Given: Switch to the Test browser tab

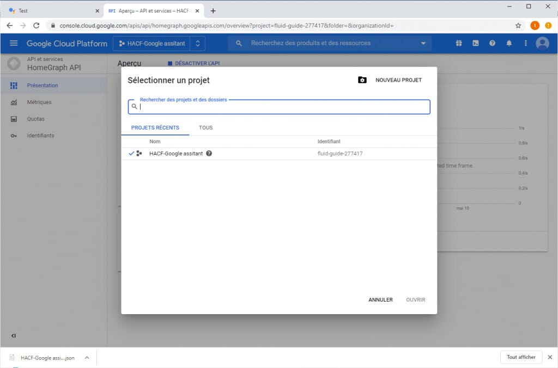Looking at the screenshot, I should point(53,11).
